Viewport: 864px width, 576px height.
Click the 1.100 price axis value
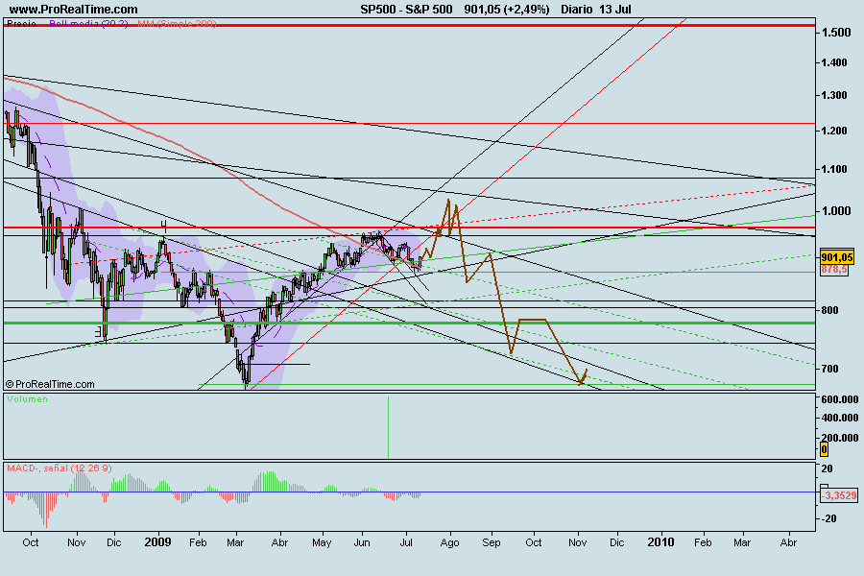click(x=834, y=169)
